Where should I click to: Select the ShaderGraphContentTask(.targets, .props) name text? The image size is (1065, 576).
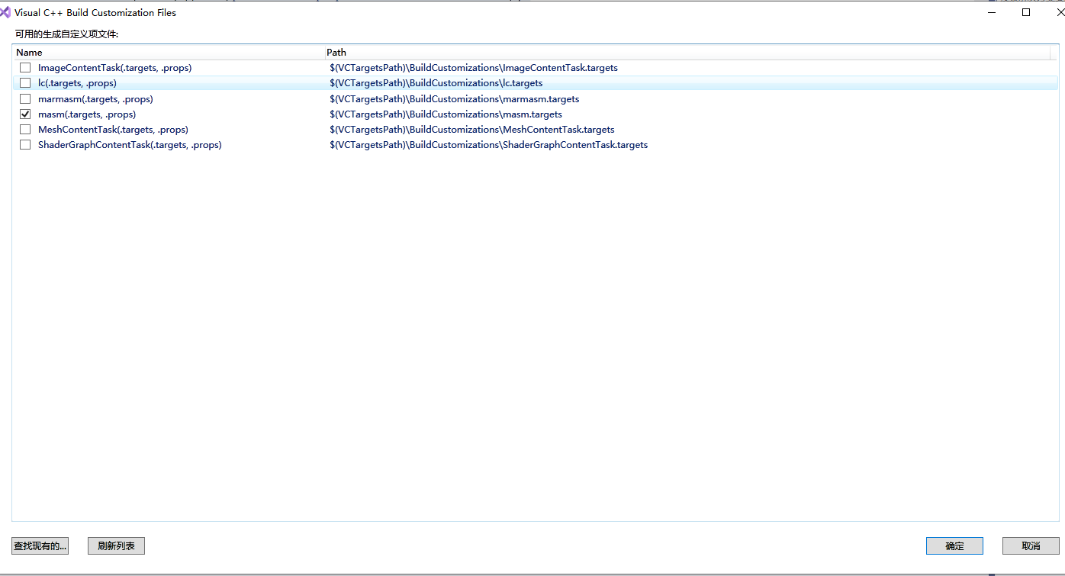(130, 145)
